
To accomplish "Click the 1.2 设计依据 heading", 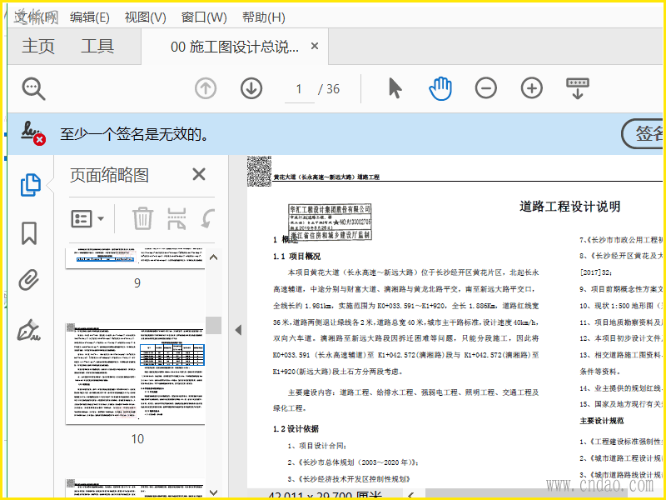I will click(296, 428).
